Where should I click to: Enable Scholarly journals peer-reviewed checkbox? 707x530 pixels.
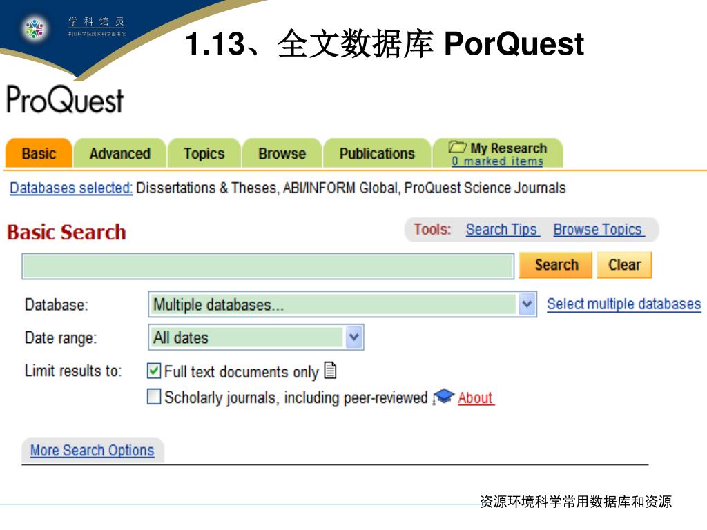pyautogui.click(x=154, y=397)
